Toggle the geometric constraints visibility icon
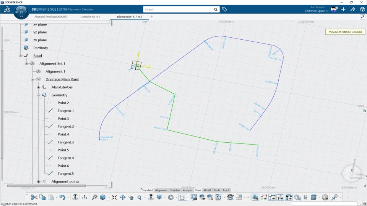The width and height of the screenshot is (367, 206). tap(272, 197)
